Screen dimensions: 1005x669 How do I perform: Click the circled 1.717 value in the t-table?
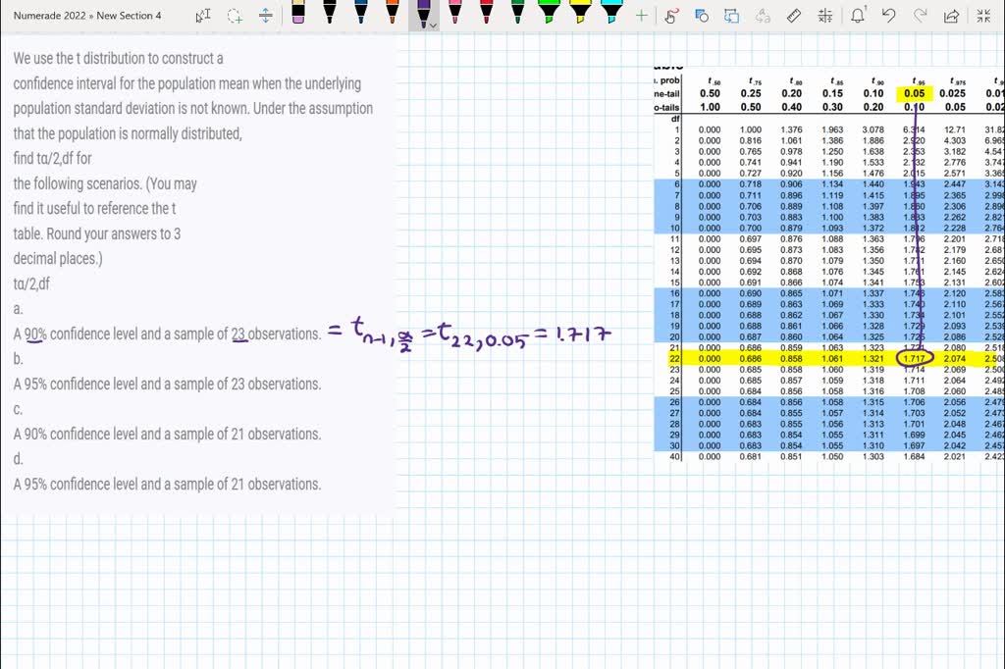pyautogui.click(x=915, y=360)
